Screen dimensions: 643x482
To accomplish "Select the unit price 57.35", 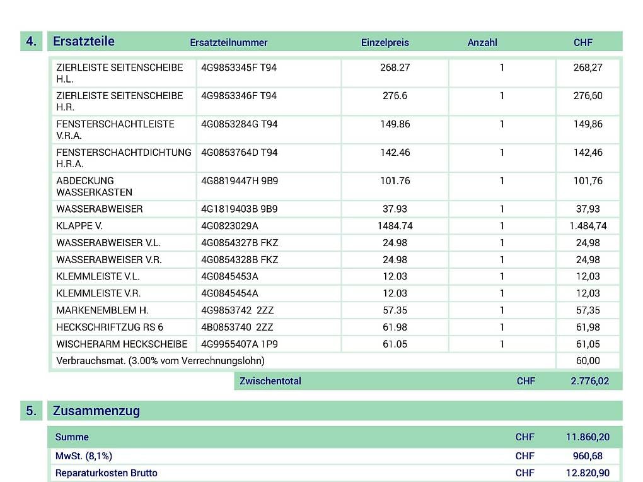I will tap(395, 310).
